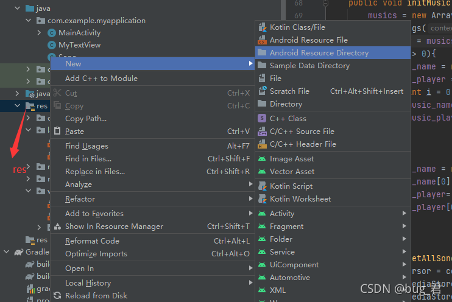Collapse the com.example.myapplication package
Viewport: 452px width, 302px height.
click(x=28, y=20)
